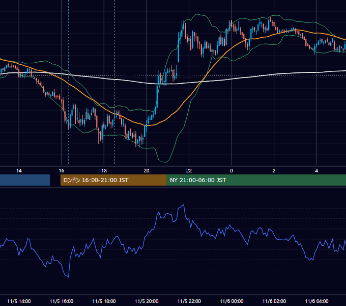This screenshot has height=306, width=346.
Task: Click hour label 22 on upper axis
Action: 189,171
